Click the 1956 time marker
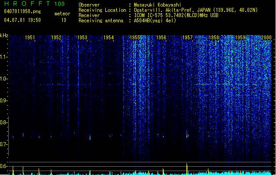Viewport: 276px width, 175px height. tap(161, 37)
